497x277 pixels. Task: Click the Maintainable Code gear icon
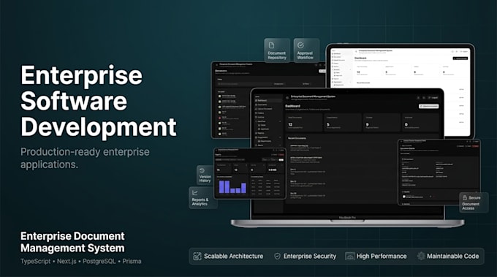[x=421, y=256]
